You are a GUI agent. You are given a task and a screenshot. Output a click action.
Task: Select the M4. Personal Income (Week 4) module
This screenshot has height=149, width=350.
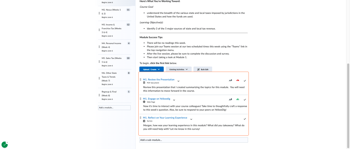[x=115, y=47]
